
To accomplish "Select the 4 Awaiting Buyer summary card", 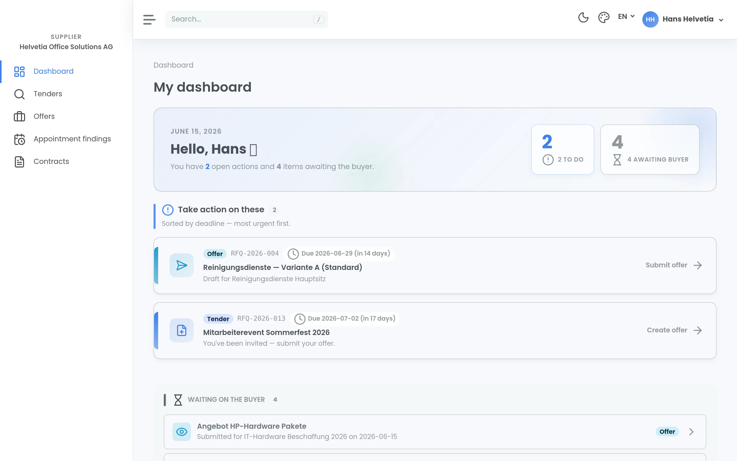I will point(649,149).
